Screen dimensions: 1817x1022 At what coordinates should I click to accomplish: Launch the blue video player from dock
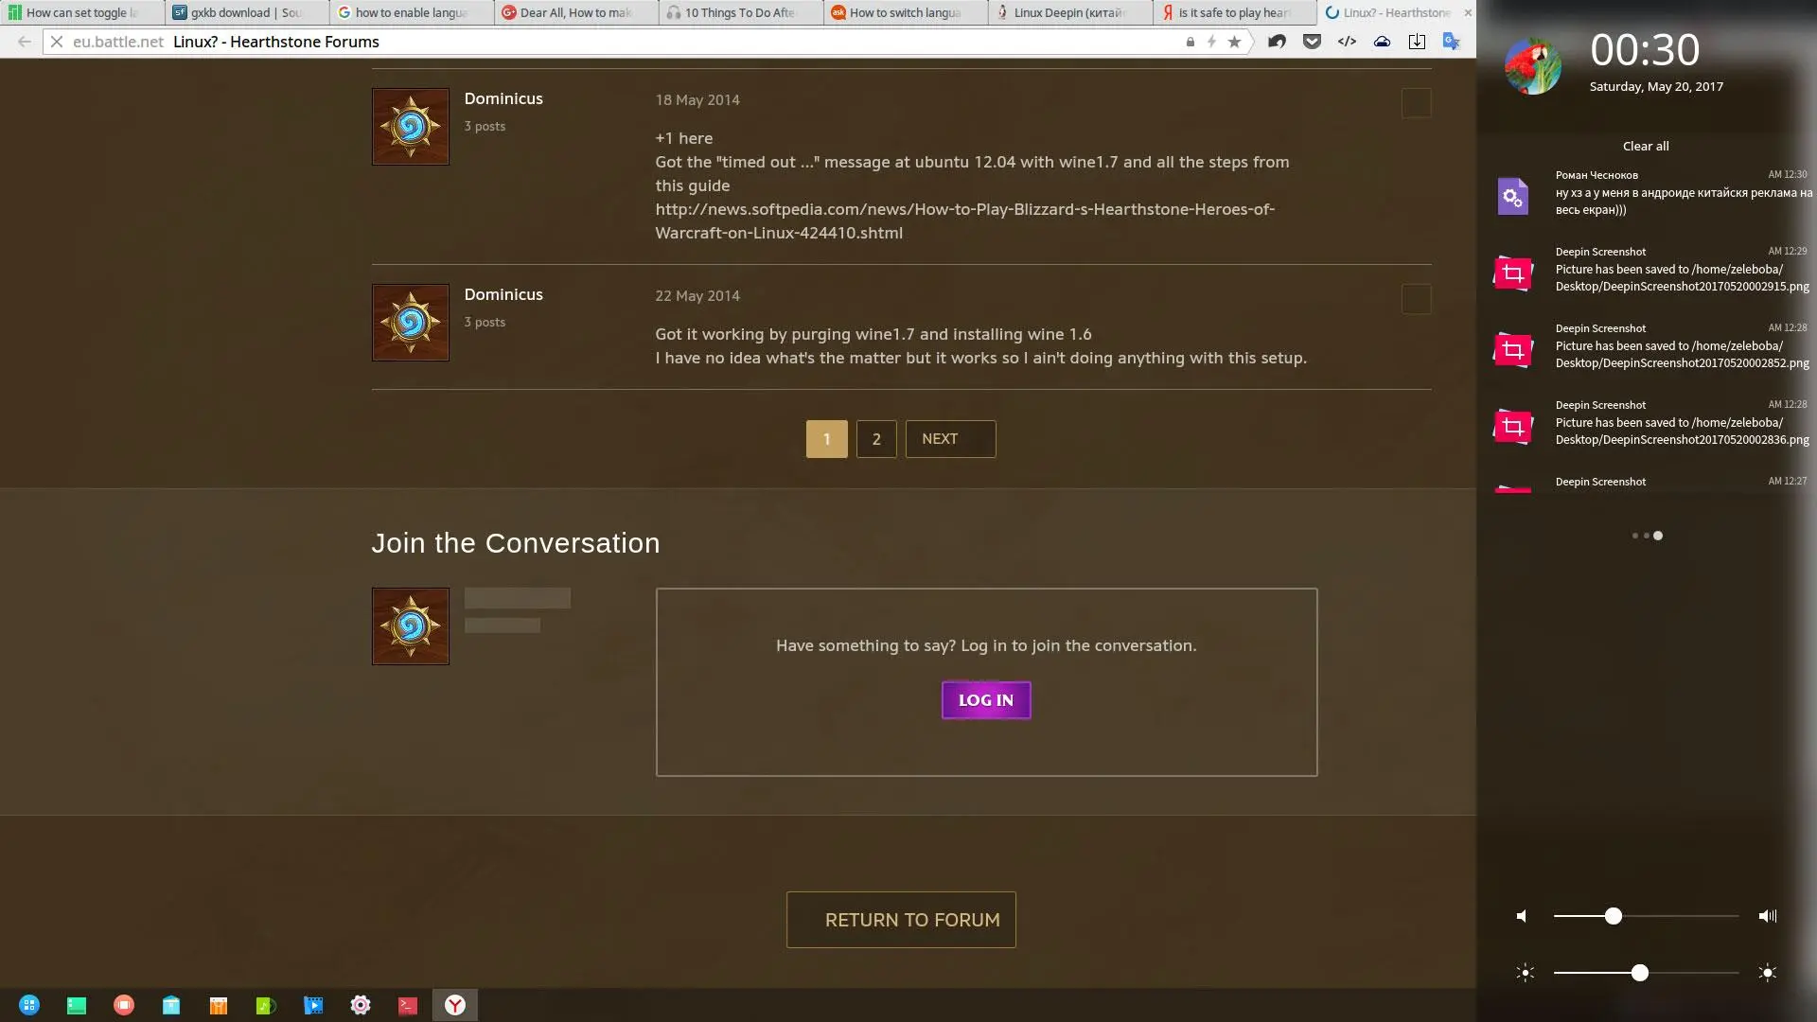313,1005
